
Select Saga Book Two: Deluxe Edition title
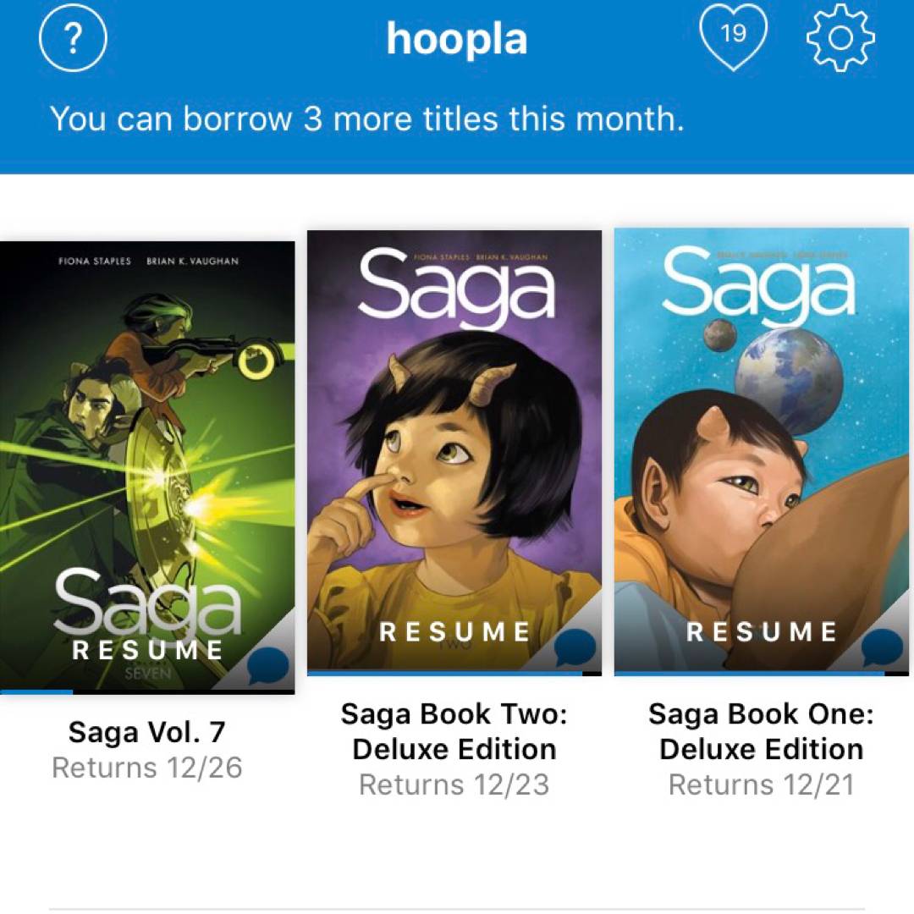point(454,732)
